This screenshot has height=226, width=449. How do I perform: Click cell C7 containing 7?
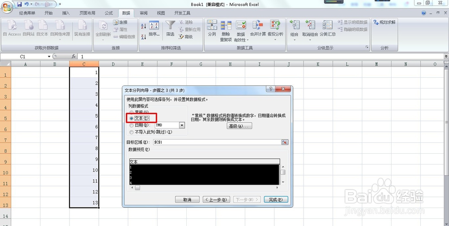(84, 137)
